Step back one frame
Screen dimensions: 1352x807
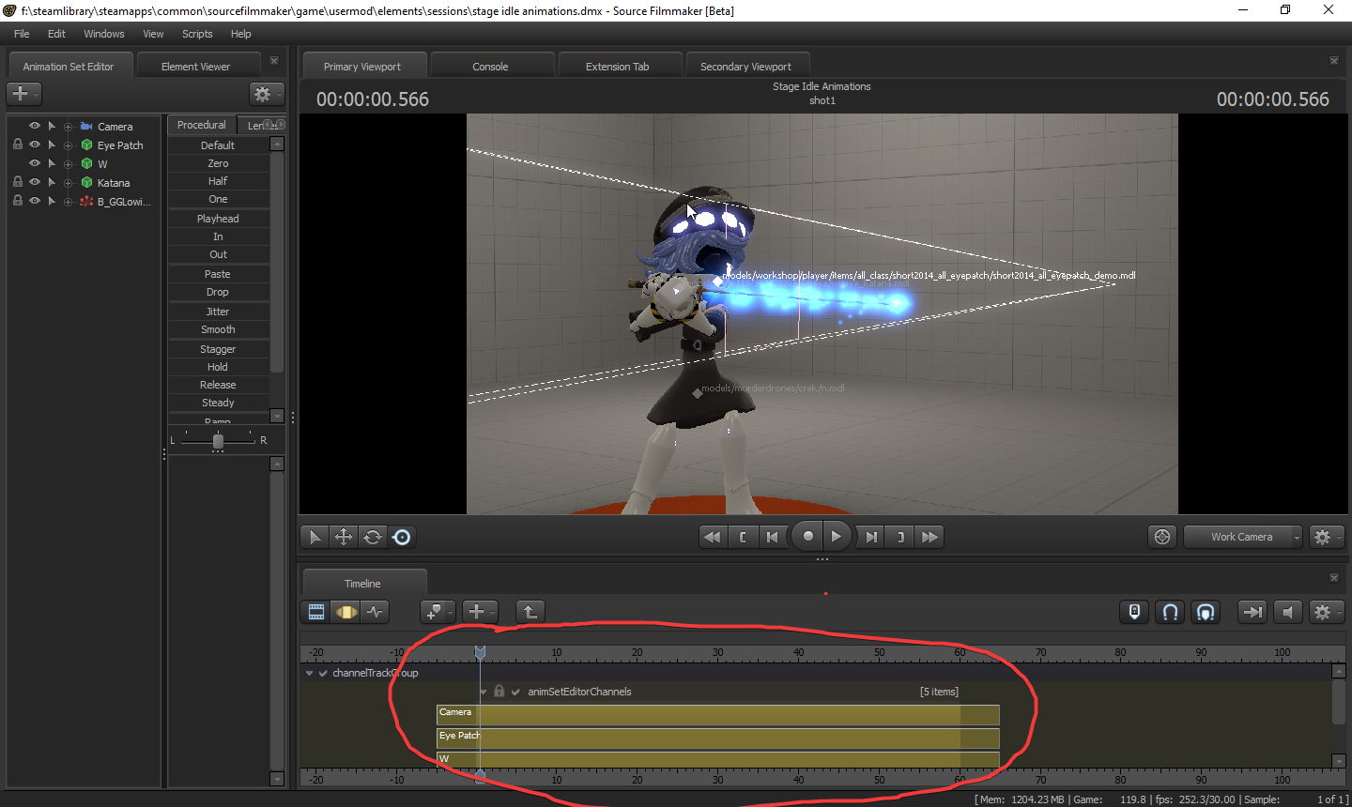coord(773,537)
